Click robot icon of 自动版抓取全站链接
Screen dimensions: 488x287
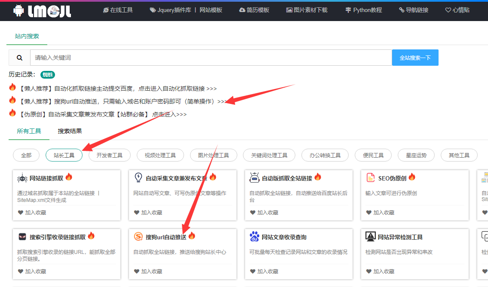[254, 177]
